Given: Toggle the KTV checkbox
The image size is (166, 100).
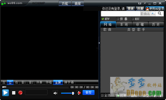Looking at the screenshot, I should (x=103, y=19).
